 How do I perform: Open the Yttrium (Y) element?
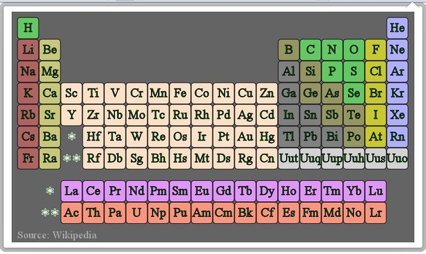coord(72,115)
